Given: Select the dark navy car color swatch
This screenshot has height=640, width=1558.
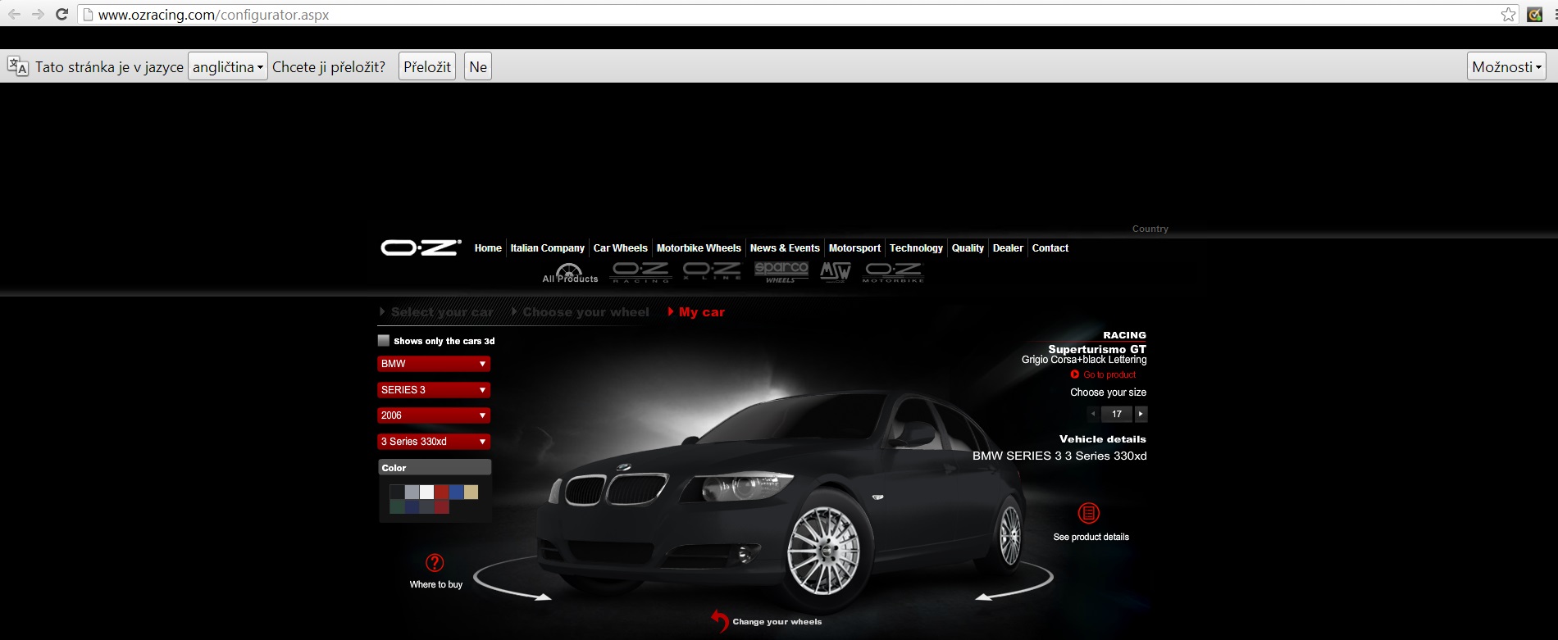Looking at the screenshot, I should point(412,506).
